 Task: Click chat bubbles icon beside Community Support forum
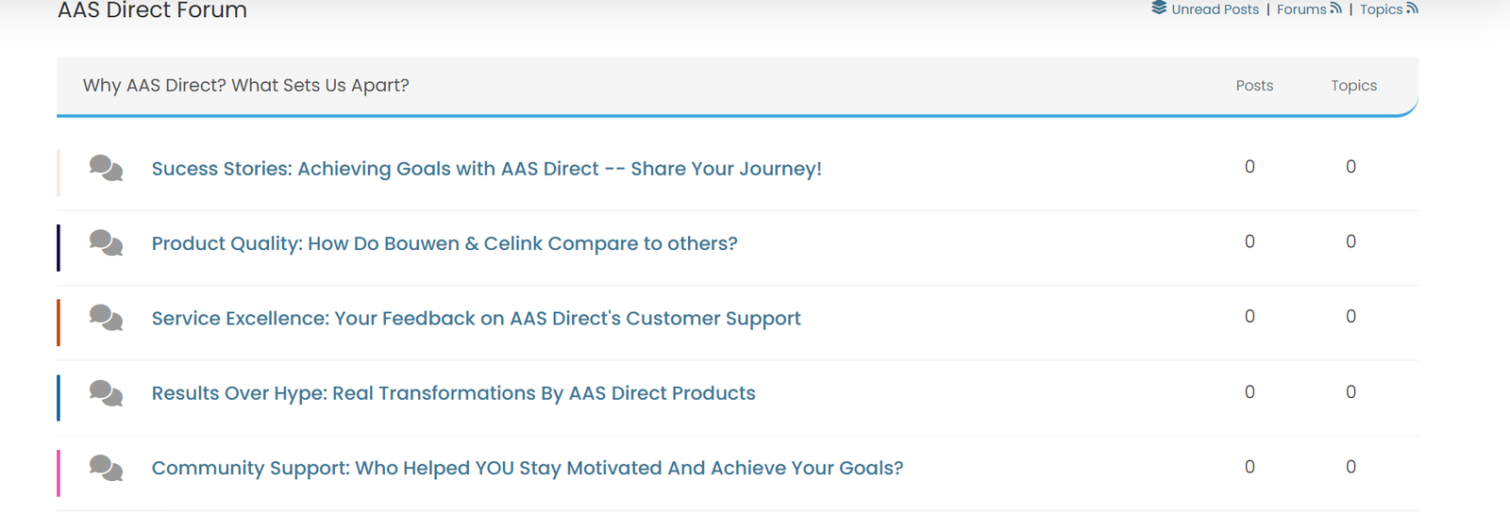(106, 468)
